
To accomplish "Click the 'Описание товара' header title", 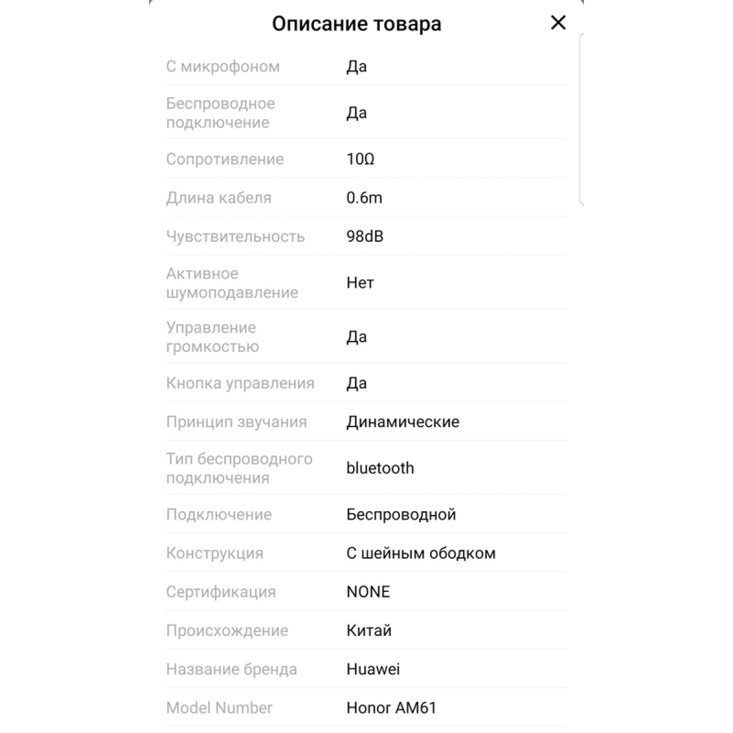I will click(x=356, y=24).
